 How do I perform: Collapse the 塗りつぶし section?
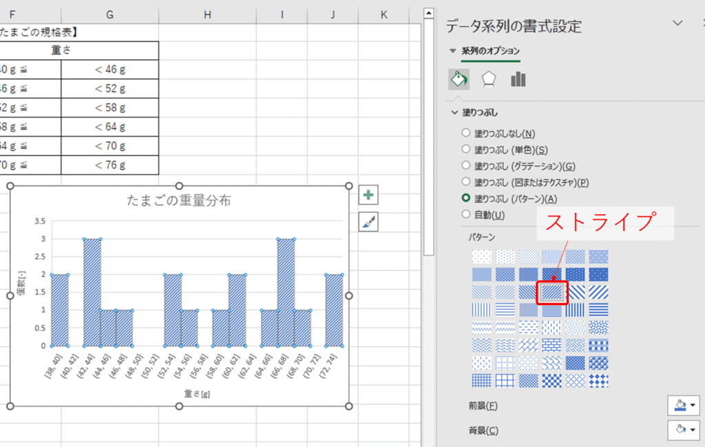pos(455,113)
